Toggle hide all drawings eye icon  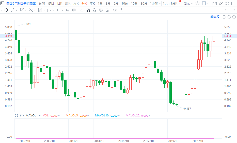[101, 10]
